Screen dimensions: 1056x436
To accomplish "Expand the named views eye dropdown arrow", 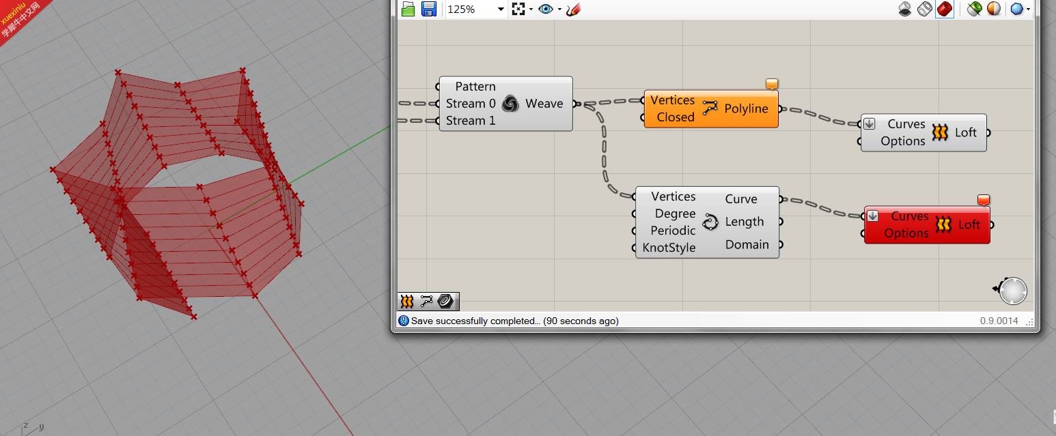I will point(559,10).
